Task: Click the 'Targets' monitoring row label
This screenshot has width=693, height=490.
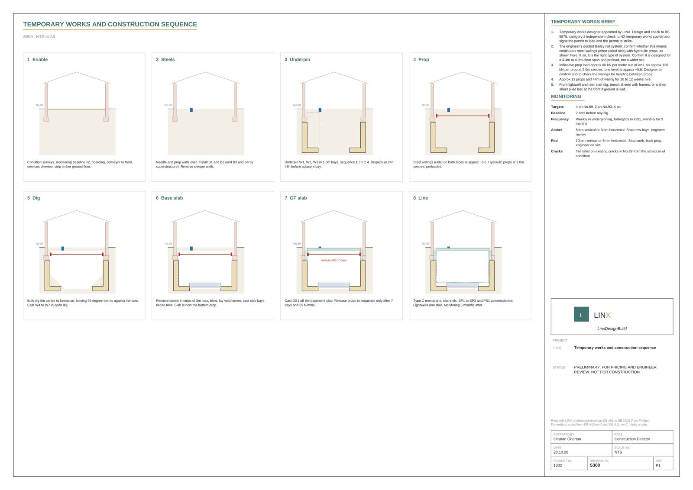Action: tap(557, 106)
